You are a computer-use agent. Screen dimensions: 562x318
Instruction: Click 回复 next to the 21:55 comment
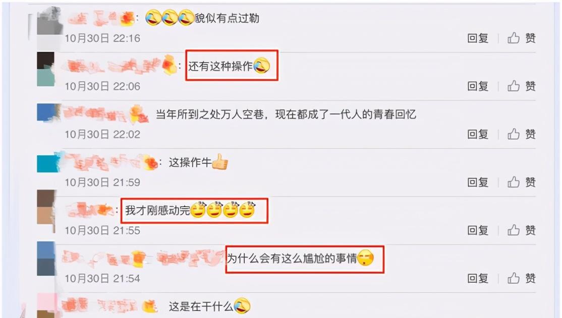(478, 230)
